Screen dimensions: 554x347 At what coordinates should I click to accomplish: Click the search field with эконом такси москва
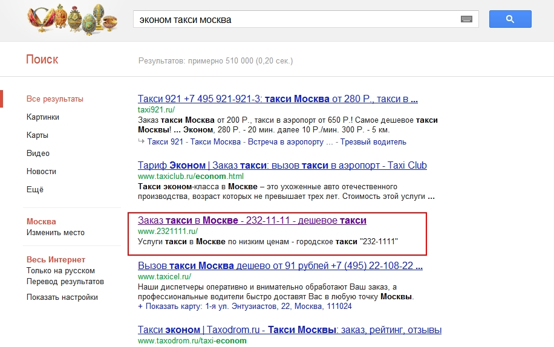click(x=305, y=19)
